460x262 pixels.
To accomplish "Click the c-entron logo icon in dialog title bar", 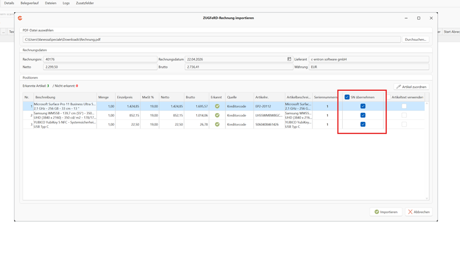I will coord(20,18).
